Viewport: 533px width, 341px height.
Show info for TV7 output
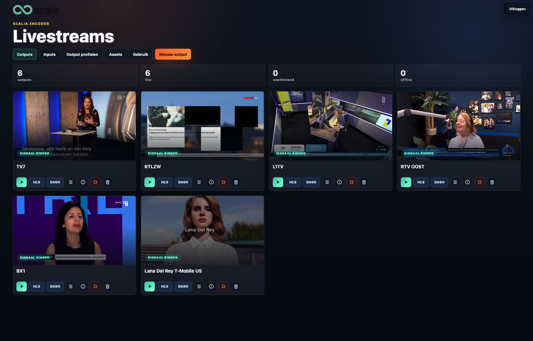pos(83,182)
